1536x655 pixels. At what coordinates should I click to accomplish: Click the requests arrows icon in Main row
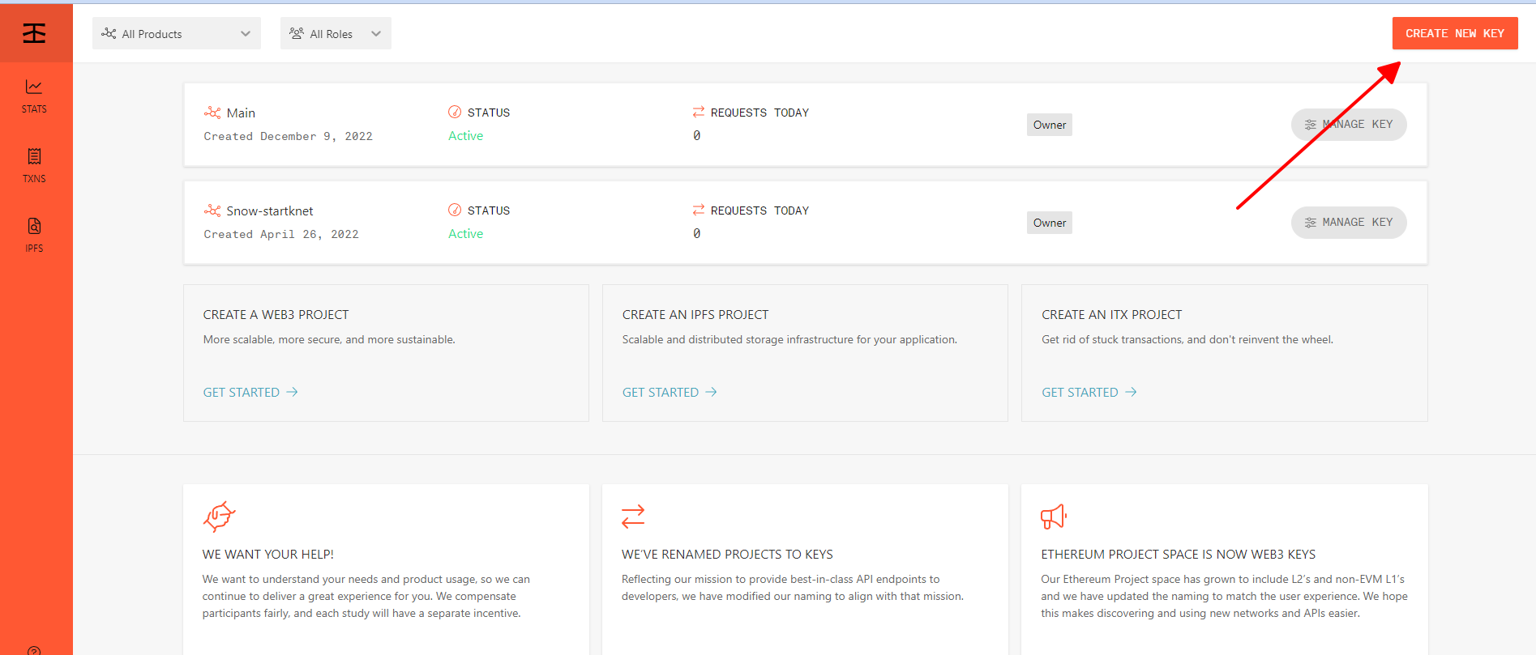[x=698, y=112]
